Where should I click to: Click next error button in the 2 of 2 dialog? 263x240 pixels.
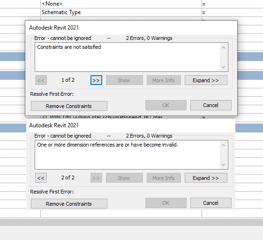pyautogui.click(x=96, y=178)
